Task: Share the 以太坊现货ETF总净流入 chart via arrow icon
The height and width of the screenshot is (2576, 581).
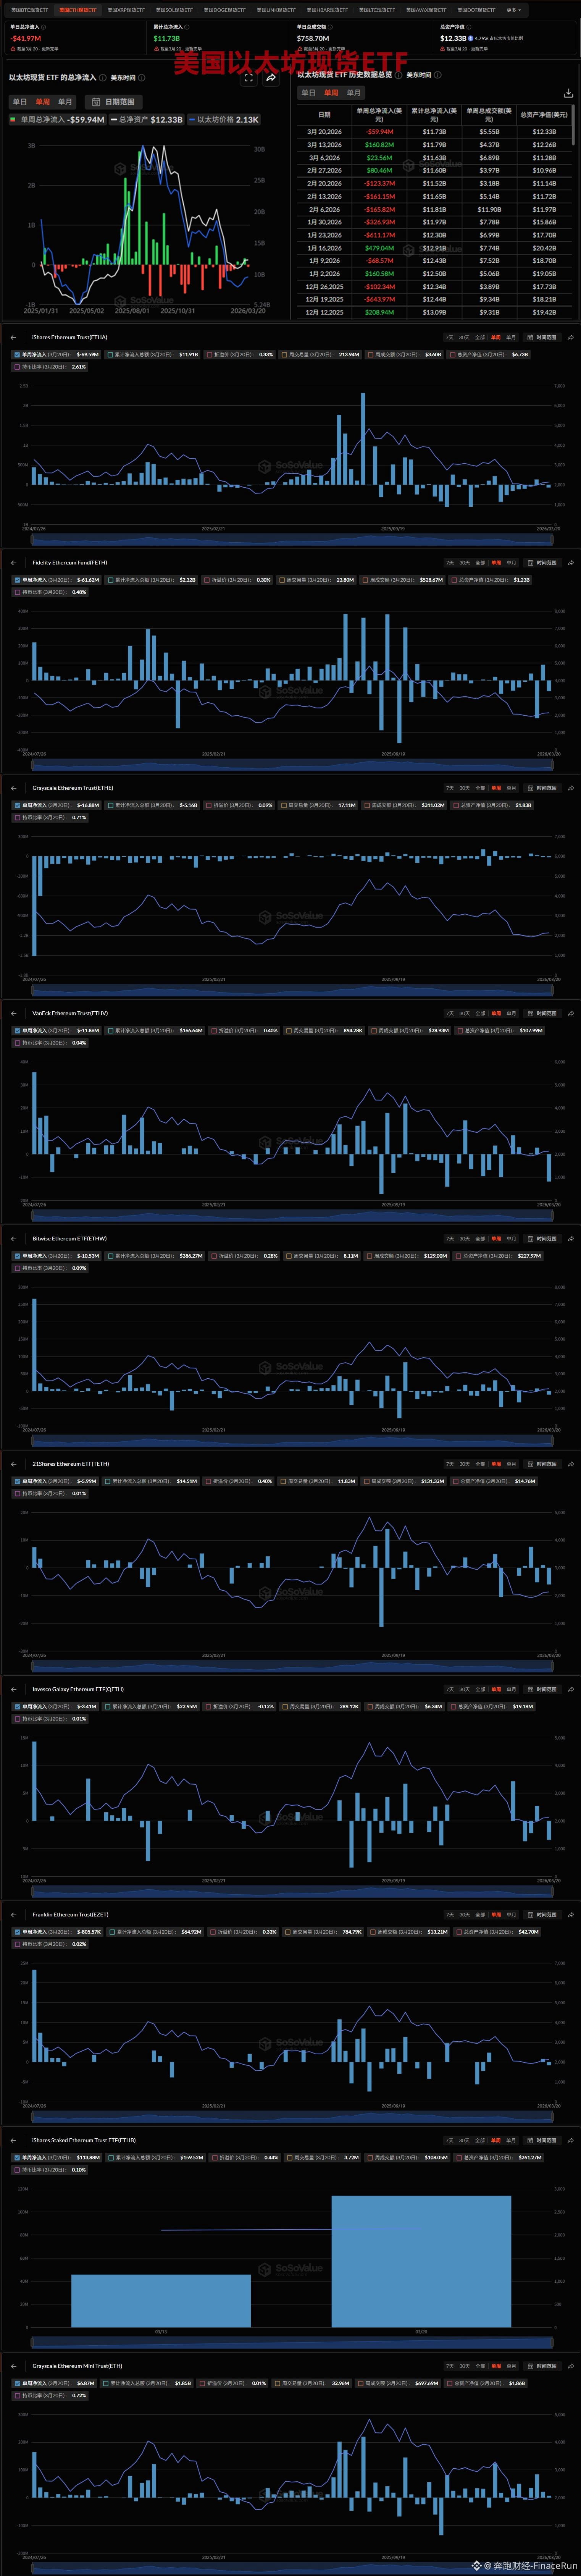Action: coord(271,77)
